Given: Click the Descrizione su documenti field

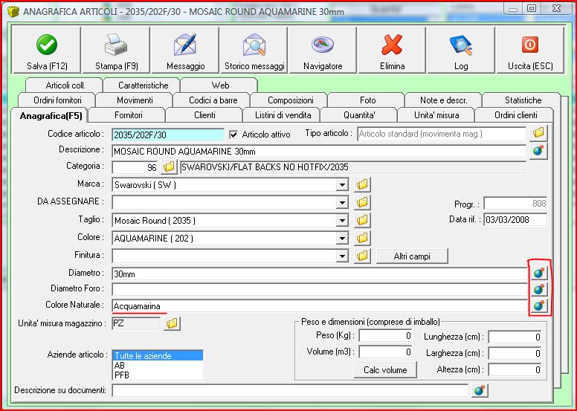Looking at the screenshot, I should tap(290, 390).
